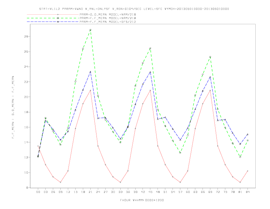Image resolution: width=270 pixels, height=209 pixels.
Task: Click x-axis forecast hour label 69
Action: (210, 192)
